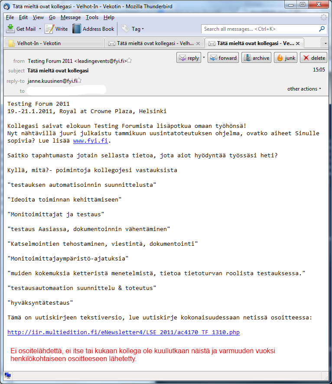Screen dimensions: 332x384
Task: Switch to the Velhot-In - Vekotin tab
Action: 54,43
